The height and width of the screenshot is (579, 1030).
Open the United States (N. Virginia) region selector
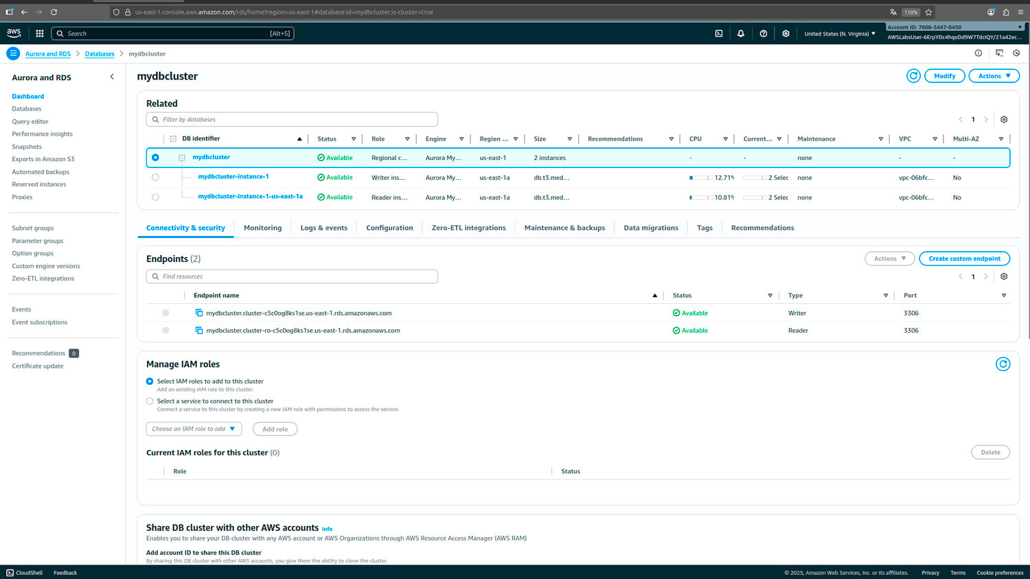839,34
